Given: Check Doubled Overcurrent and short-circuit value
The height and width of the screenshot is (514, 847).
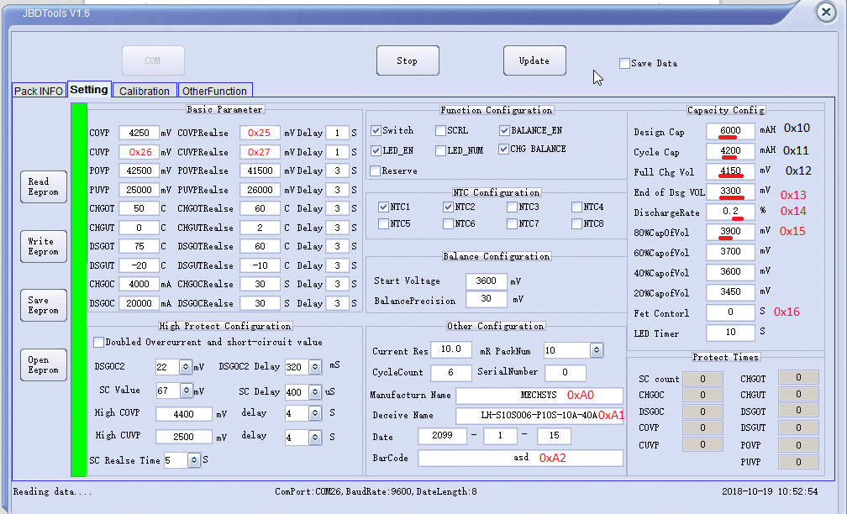Looking at the screenshot, I should pyautogui.click(x=99, y=342).
